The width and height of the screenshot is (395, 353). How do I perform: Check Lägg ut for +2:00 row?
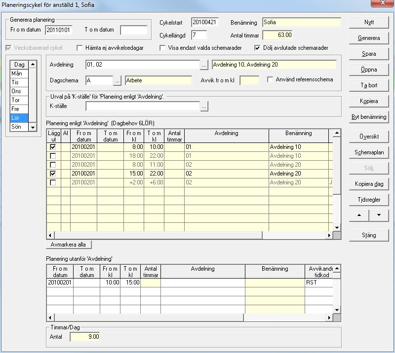pos(53,182)
